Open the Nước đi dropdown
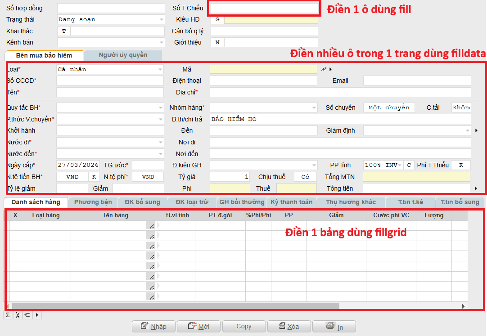Viewport: 487px width, 336px height. [110, 142]
